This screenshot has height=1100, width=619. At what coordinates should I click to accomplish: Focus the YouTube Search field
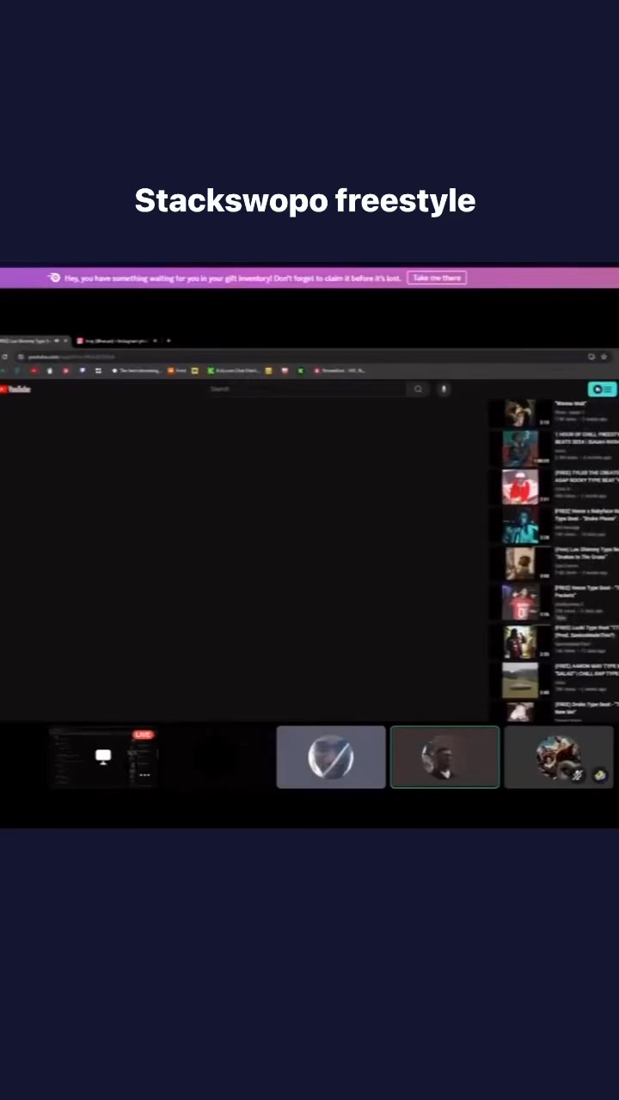(x=307, y=389)
